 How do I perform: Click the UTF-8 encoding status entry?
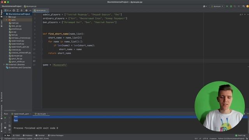tap(205, 138)
